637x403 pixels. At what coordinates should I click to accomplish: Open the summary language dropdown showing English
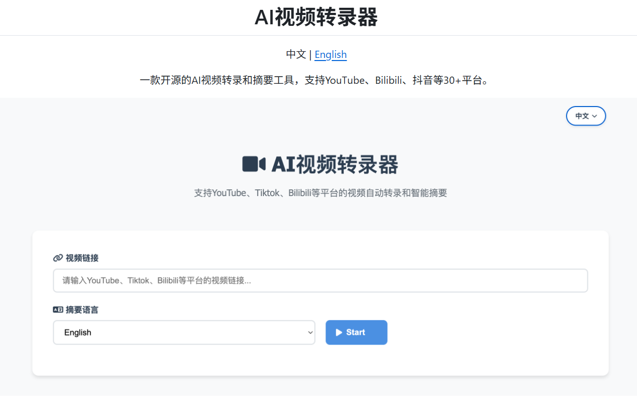pos(184,333)
